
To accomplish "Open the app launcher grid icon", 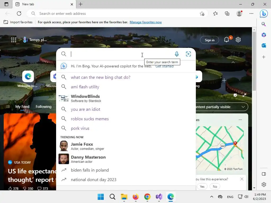I will pyautogui.click(x=14, y=40).
